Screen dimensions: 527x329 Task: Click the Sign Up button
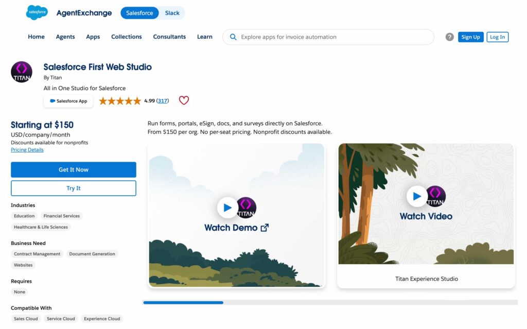click(470, 37)
